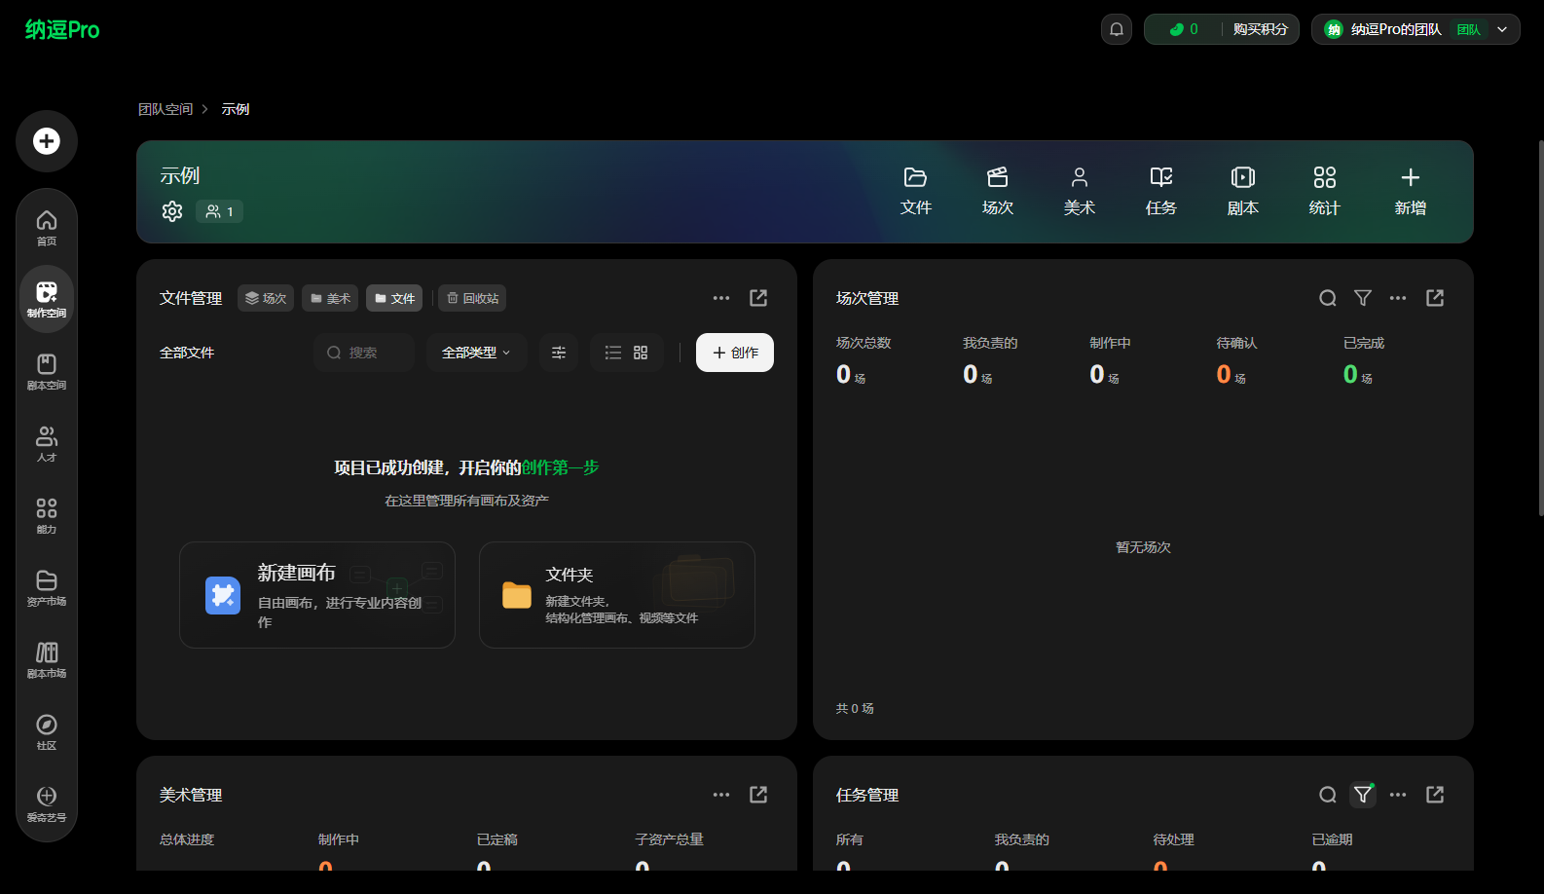Go to 首页 home in sidebar
The height and width of the screenshot is (894, 1544).
(x=47, y=228)
